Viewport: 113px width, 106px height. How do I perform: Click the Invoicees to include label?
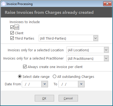[x=25, y=22]
